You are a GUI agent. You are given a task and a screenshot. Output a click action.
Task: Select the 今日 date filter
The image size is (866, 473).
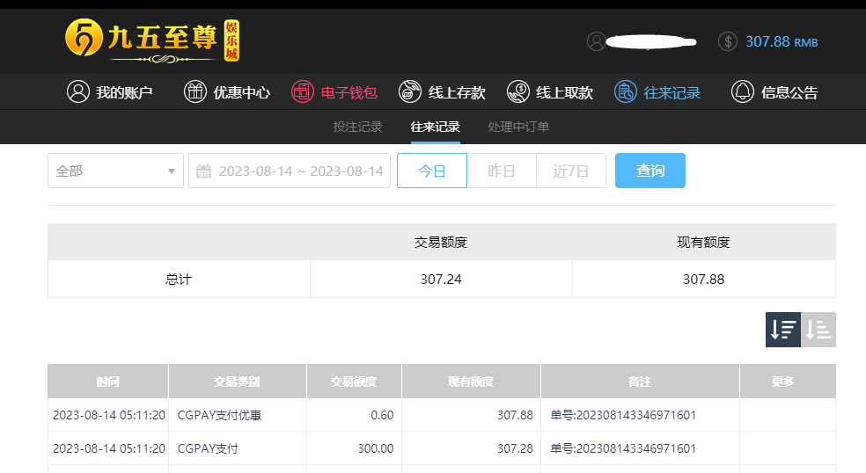click(x=432, y=171)
